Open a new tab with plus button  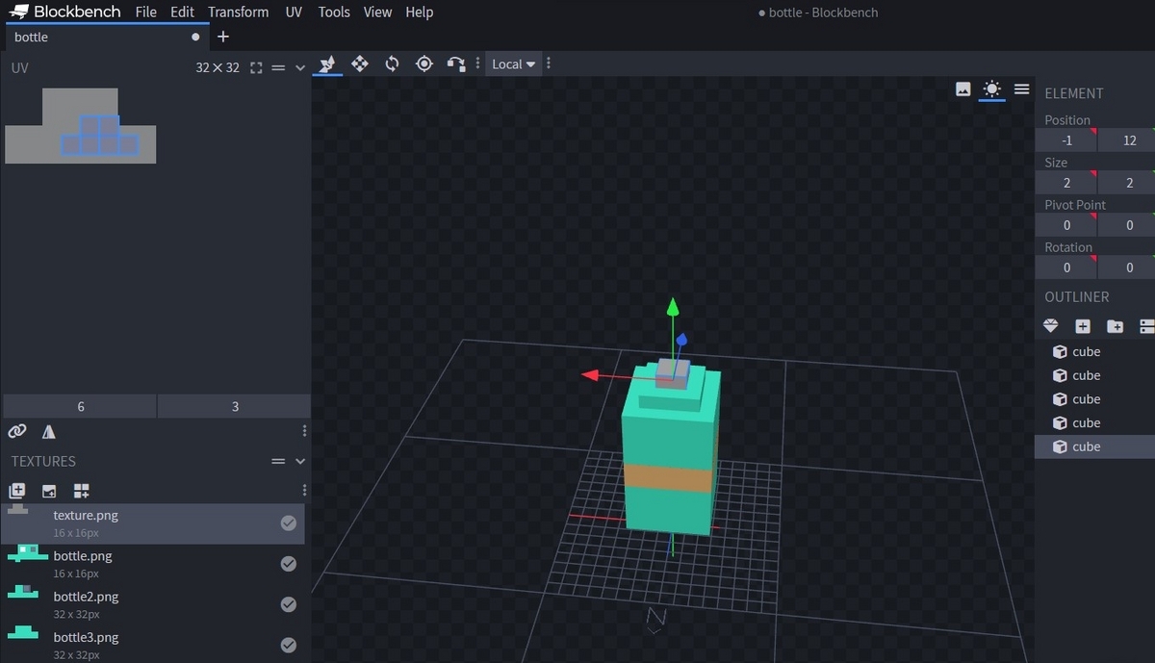click(223, 37)
